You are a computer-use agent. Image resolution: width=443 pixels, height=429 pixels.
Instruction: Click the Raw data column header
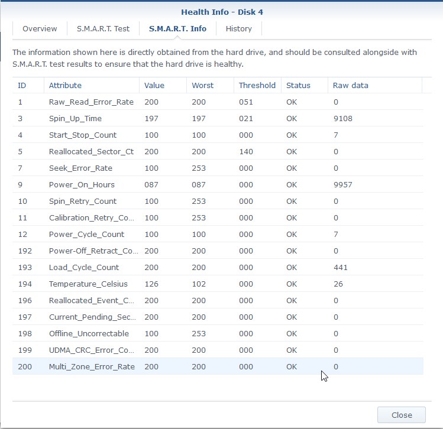click(x=375, y=85)
